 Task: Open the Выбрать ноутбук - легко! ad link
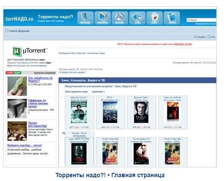point(25,145)
